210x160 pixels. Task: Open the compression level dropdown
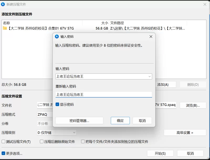57,133
